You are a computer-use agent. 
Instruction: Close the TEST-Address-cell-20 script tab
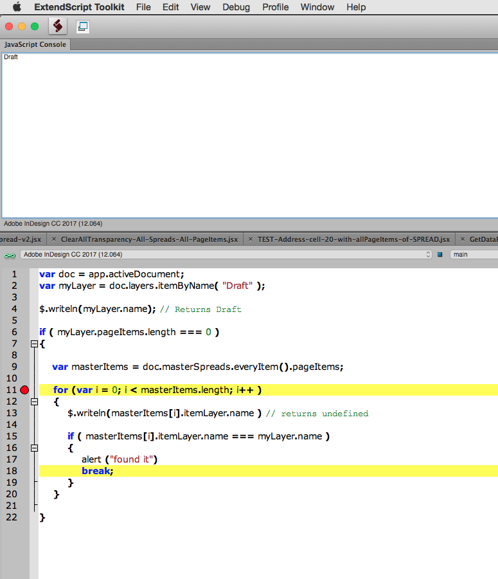coord(251,239)
